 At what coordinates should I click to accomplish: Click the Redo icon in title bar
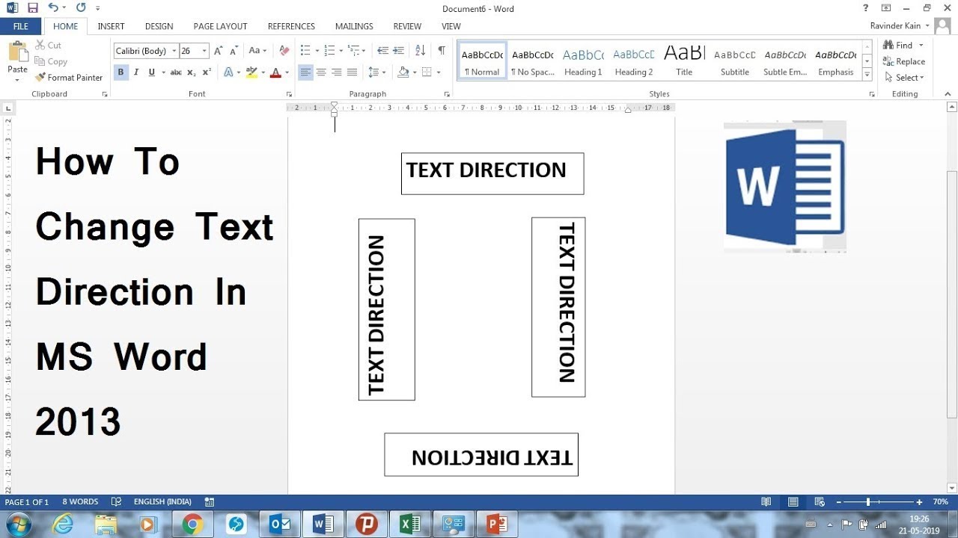point(80,8)
